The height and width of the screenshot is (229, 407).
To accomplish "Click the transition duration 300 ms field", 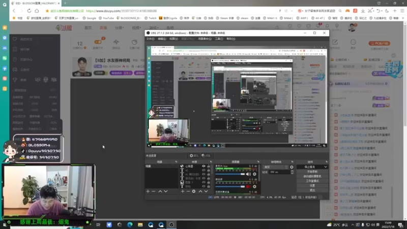I will [x=279, y=172].
